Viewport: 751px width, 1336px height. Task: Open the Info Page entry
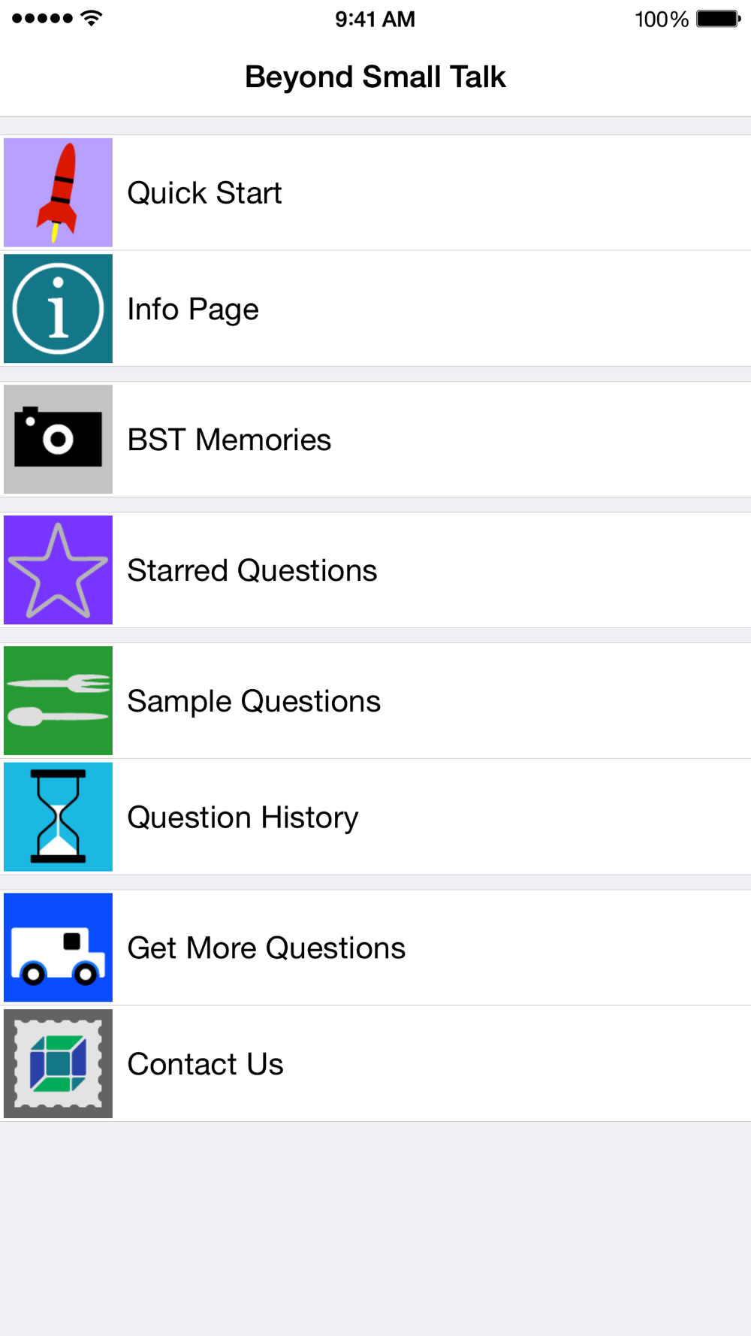(x=193, y=310)
